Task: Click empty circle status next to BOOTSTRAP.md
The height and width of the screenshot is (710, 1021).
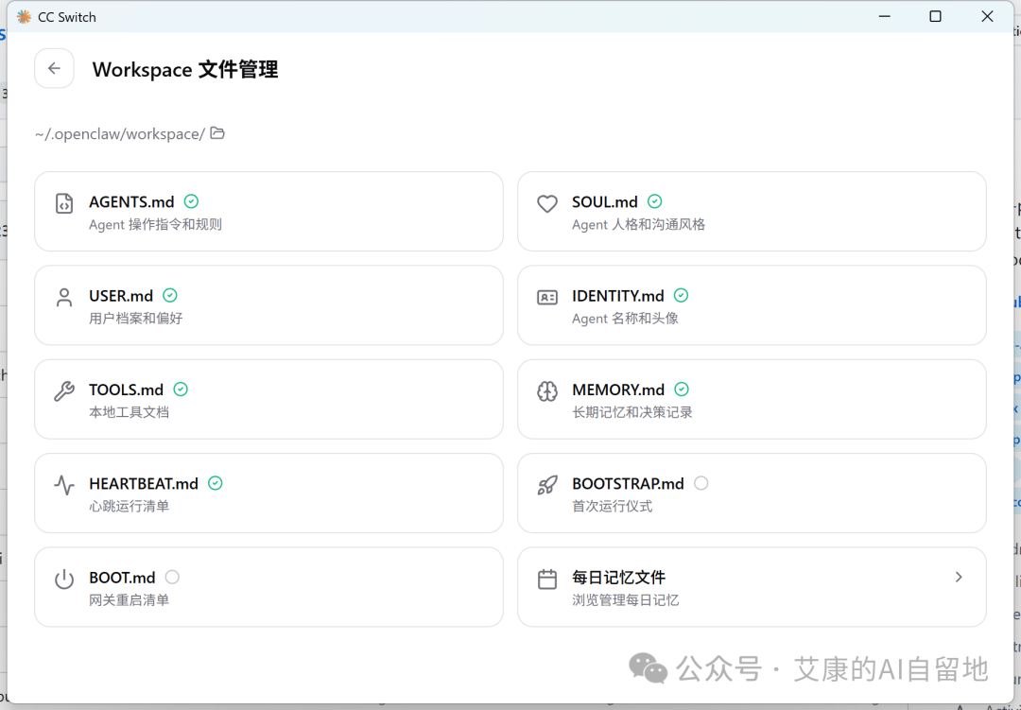Action: point(701,483)
